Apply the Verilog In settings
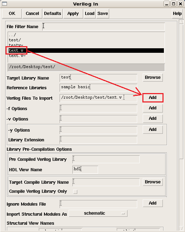Screen dimensions: 185x232 (73, 14)
